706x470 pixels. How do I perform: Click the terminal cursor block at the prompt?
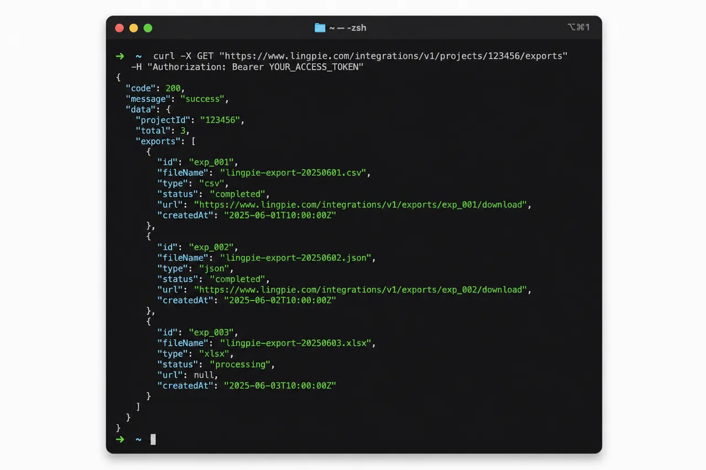pos(153,439)
